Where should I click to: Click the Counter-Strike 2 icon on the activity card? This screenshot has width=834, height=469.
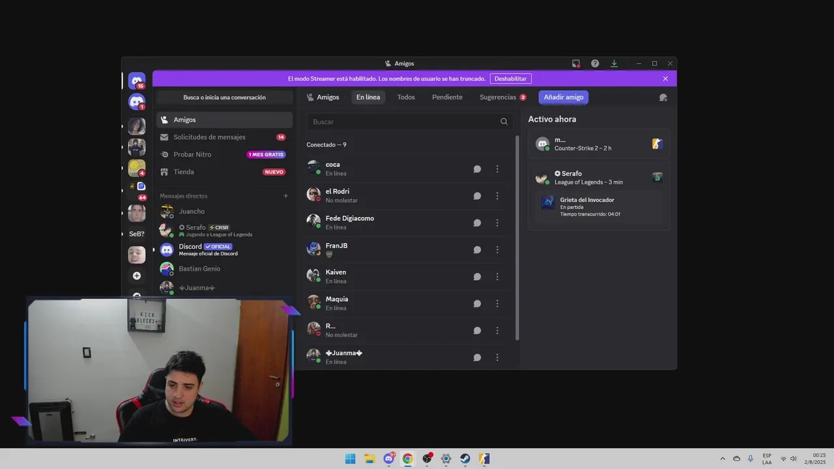(x=657, y=144)
